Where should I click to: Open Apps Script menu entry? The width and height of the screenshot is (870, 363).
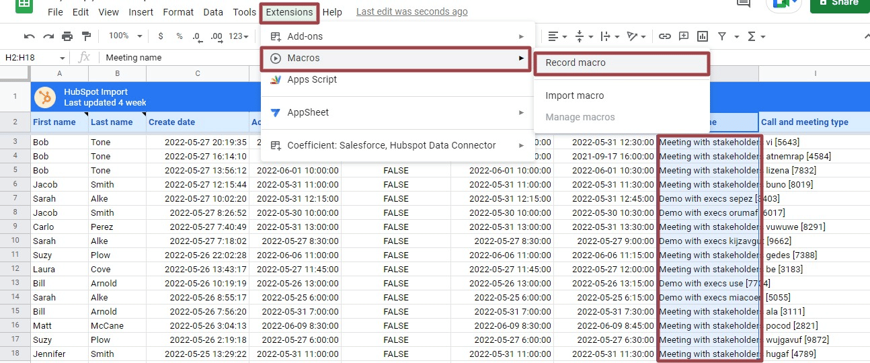tap(312, 79)
